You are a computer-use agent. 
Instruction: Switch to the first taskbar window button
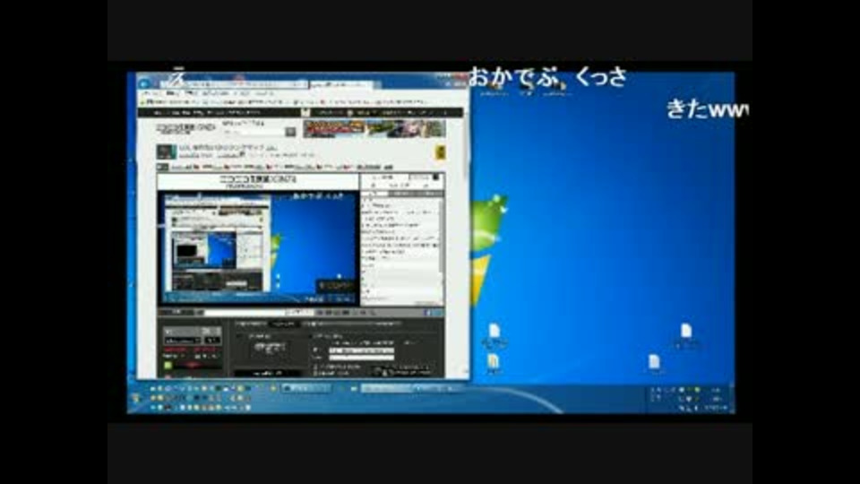click(306, 388)
